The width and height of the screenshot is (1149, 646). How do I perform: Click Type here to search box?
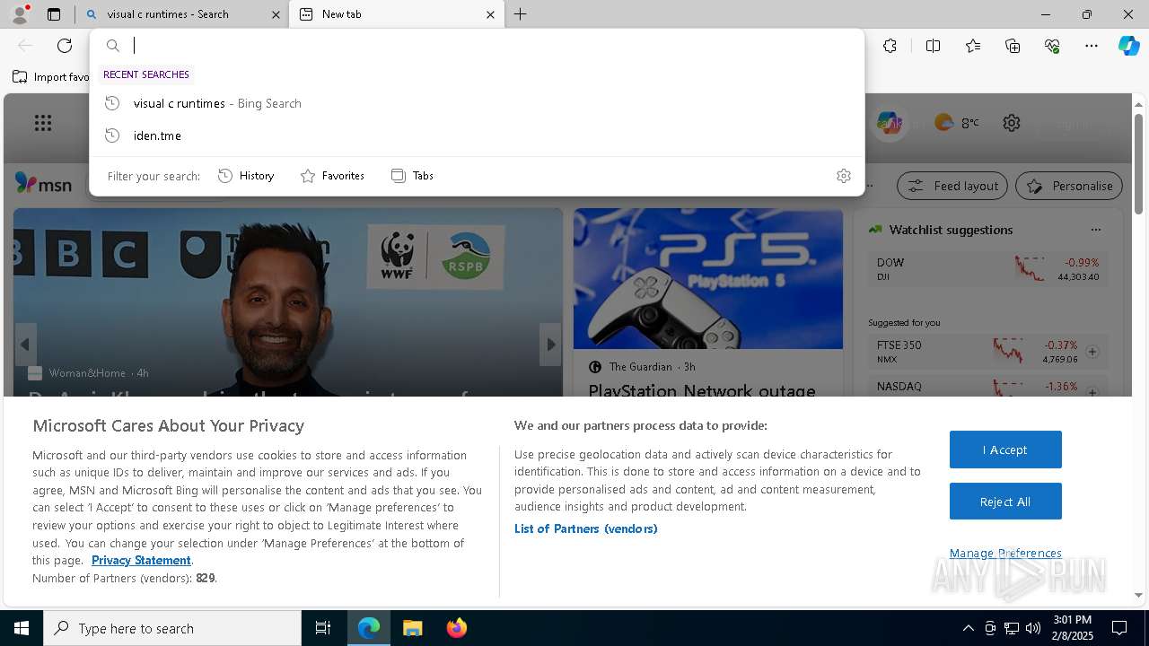point(172,628)
